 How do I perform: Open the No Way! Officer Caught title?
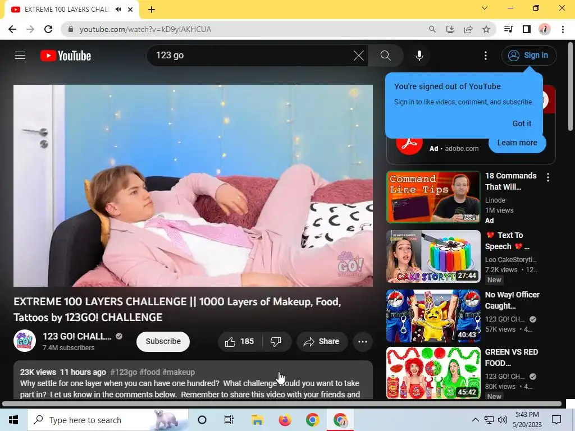tap(512, 300)
